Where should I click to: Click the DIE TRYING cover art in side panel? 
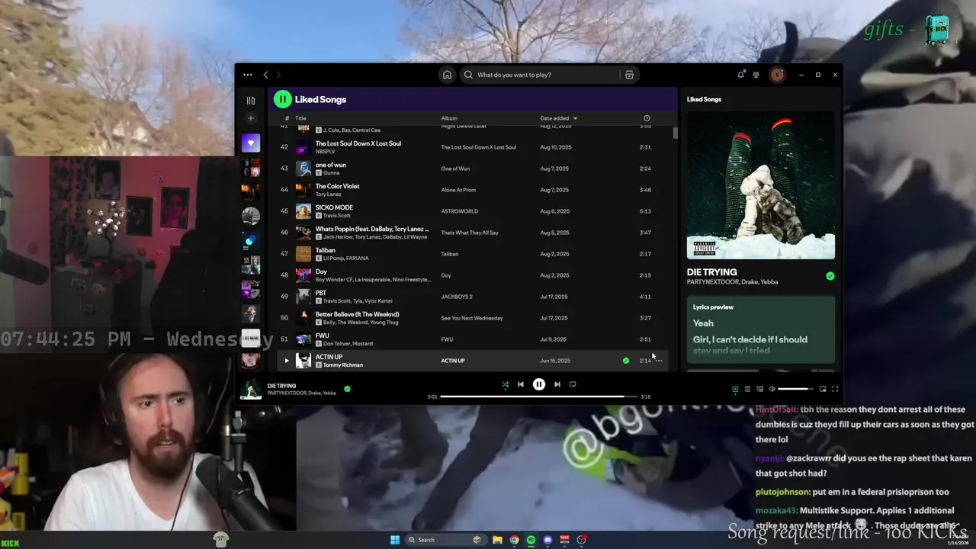tap(761, 185)
